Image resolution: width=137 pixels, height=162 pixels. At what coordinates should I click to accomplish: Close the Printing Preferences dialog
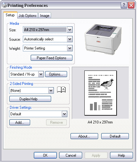pyautogui.click(x=131, y=5)
